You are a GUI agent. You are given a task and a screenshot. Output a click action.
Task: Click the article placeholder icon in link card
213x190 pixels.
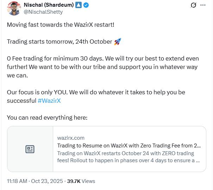pyautogui.click(x=30, y=149)
